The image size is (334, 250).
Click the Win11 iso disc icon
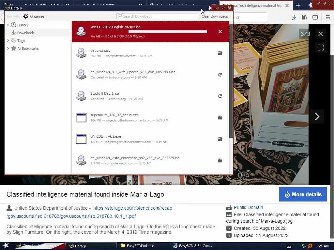81,32
